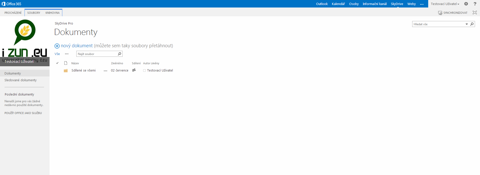Image resolution: width=480 pixels, height=175 pixels.
Task: Click the help question mark icon
Action: (x=475, y=4)
